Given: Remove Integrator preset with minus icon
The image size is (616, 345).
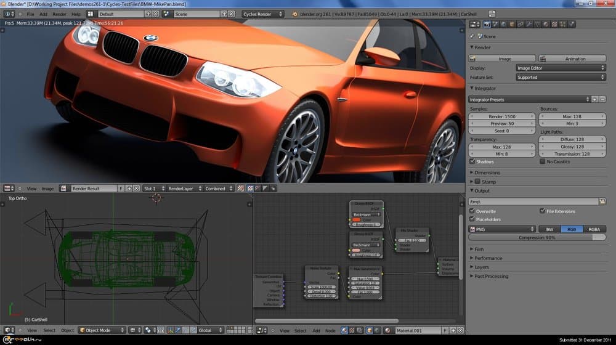Looking at the screenshot, I should tap(602, 99).
